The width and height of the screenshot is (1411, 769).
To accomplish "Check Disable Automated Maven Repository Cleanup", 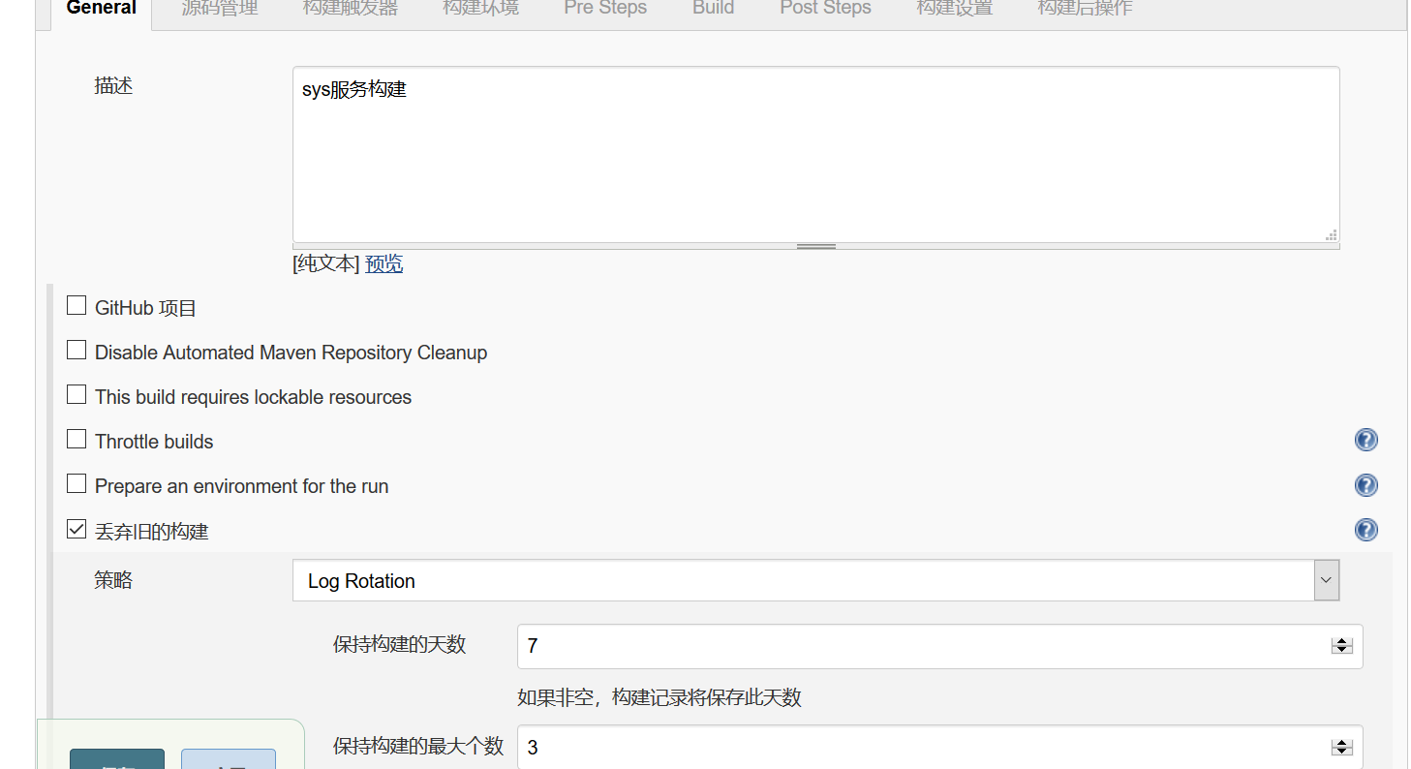I will pyautogui.click(x=77, y=351).
